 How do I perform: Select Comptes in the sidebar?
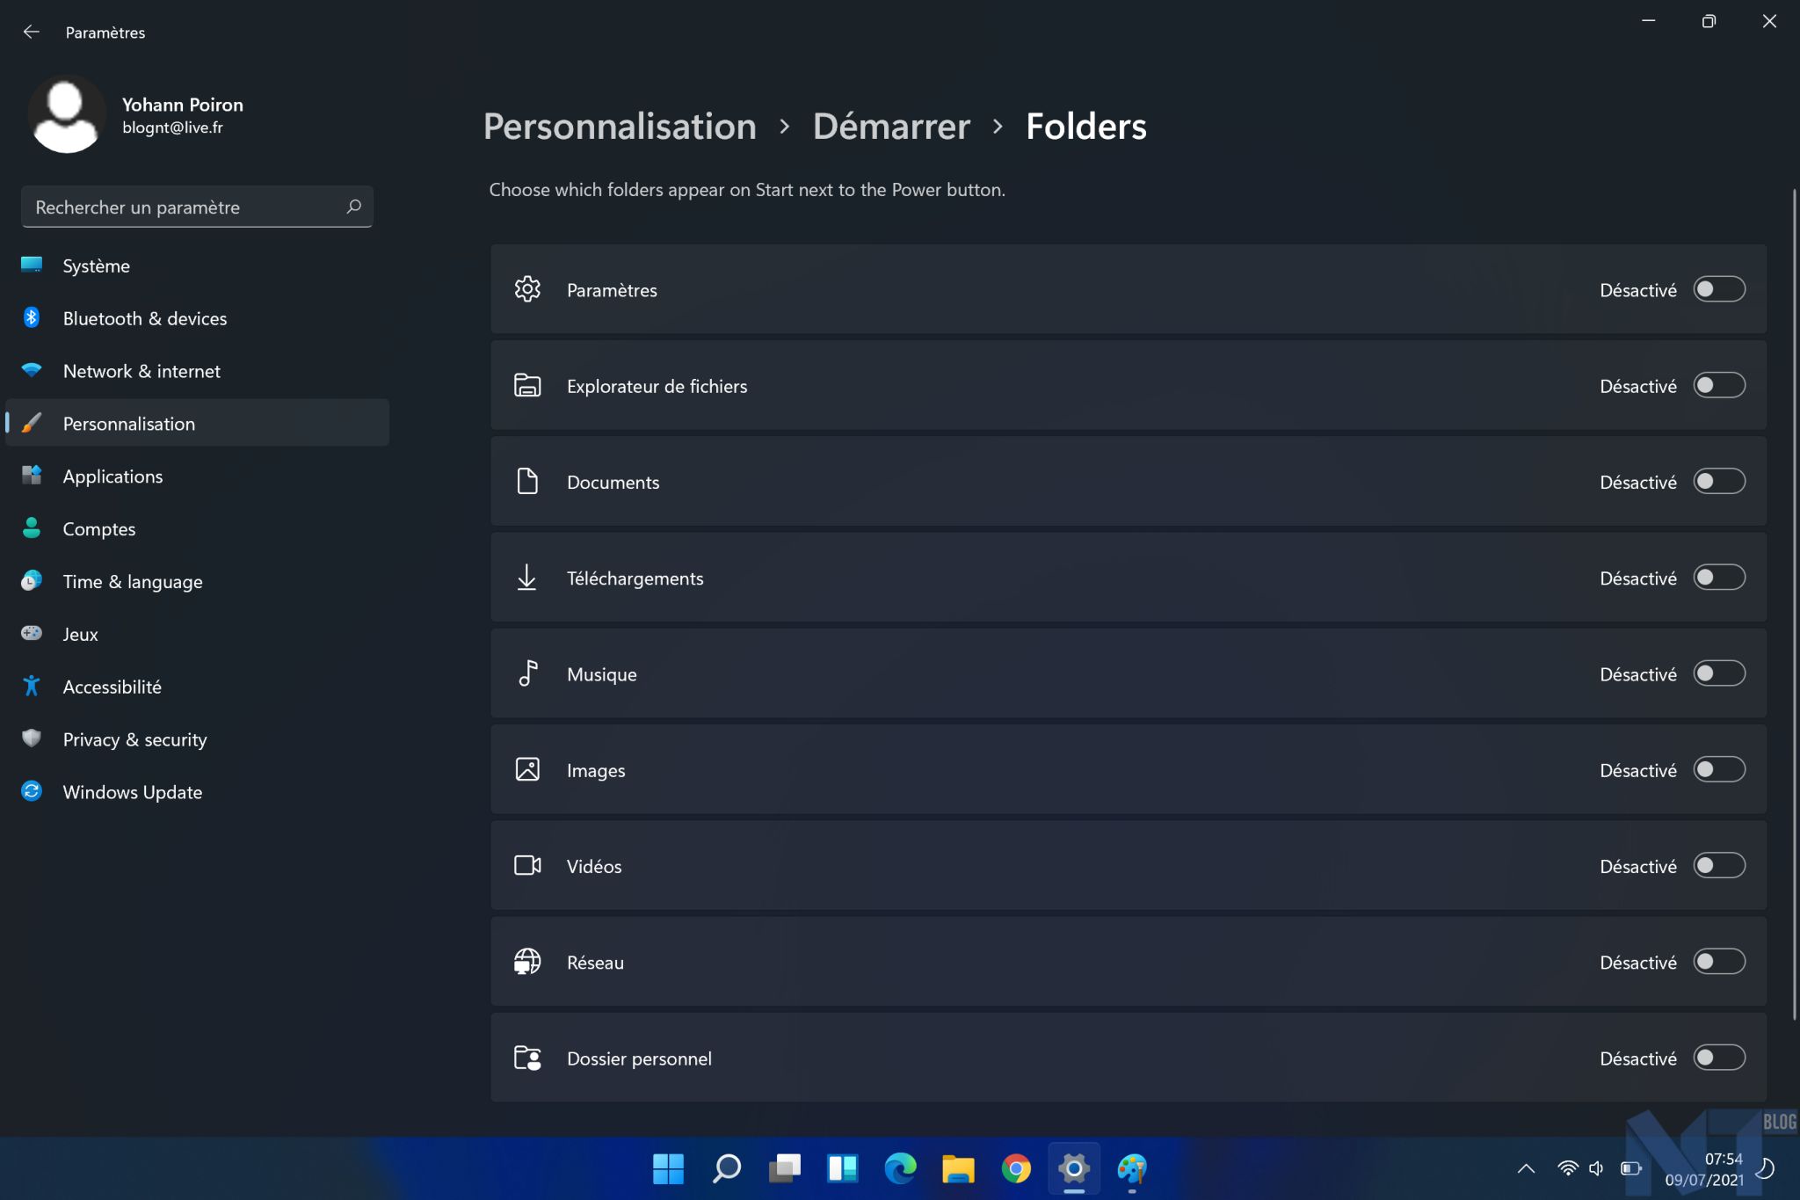[x=98, y=528]
